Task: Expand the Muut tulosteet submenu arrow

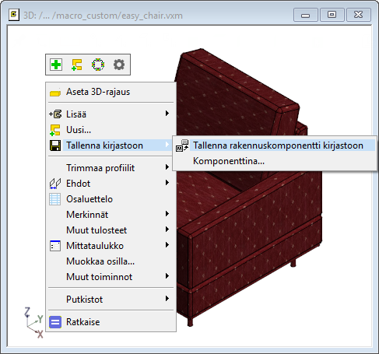Action: coord(167,230)
